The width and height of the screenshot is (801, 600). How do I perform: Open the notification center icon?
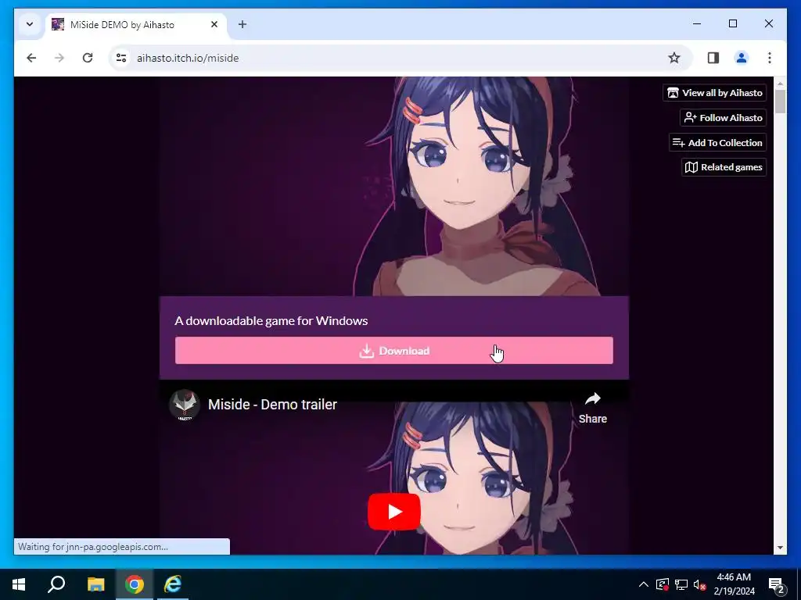pyautogui.click(x=776, y=584)
